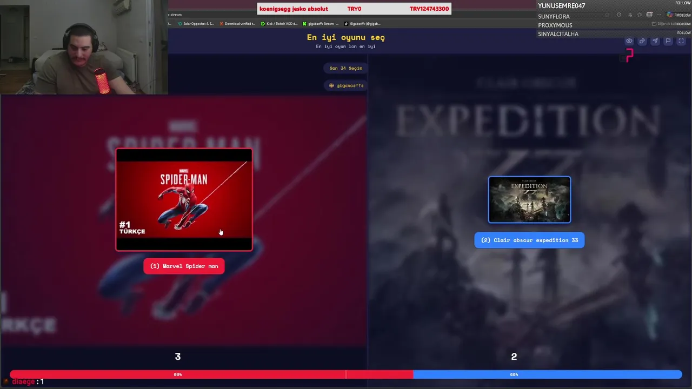
Task: Vote with (2) Clair obscur expedition 33 button
Action: (x=529, y=240)
